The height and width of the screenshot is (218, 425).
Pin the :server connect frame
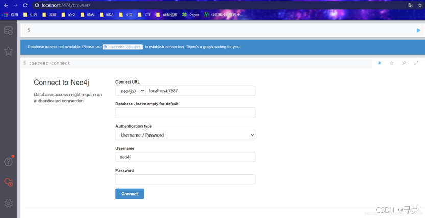point(404,63)
